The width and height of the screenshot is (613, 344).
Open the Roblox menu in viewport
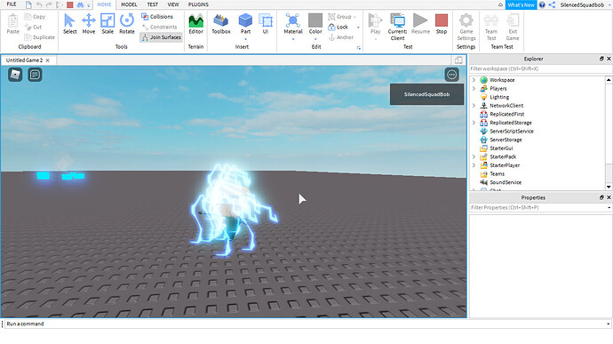point(15,75)
